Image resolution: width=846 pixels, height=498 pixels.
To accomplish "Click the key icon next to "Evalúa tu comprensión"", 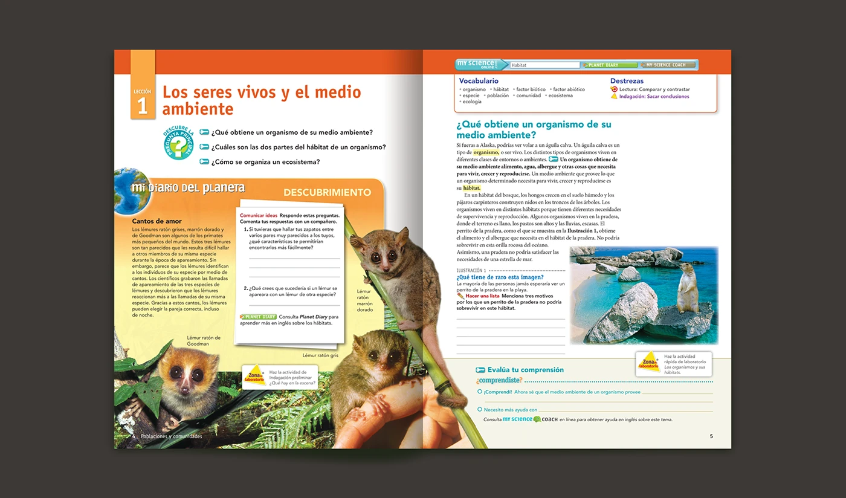I will (480, 370).
